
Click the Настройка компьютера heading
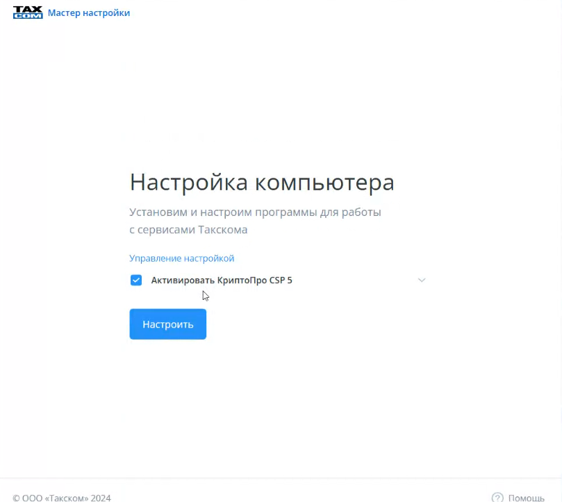[x=262, y=183]
